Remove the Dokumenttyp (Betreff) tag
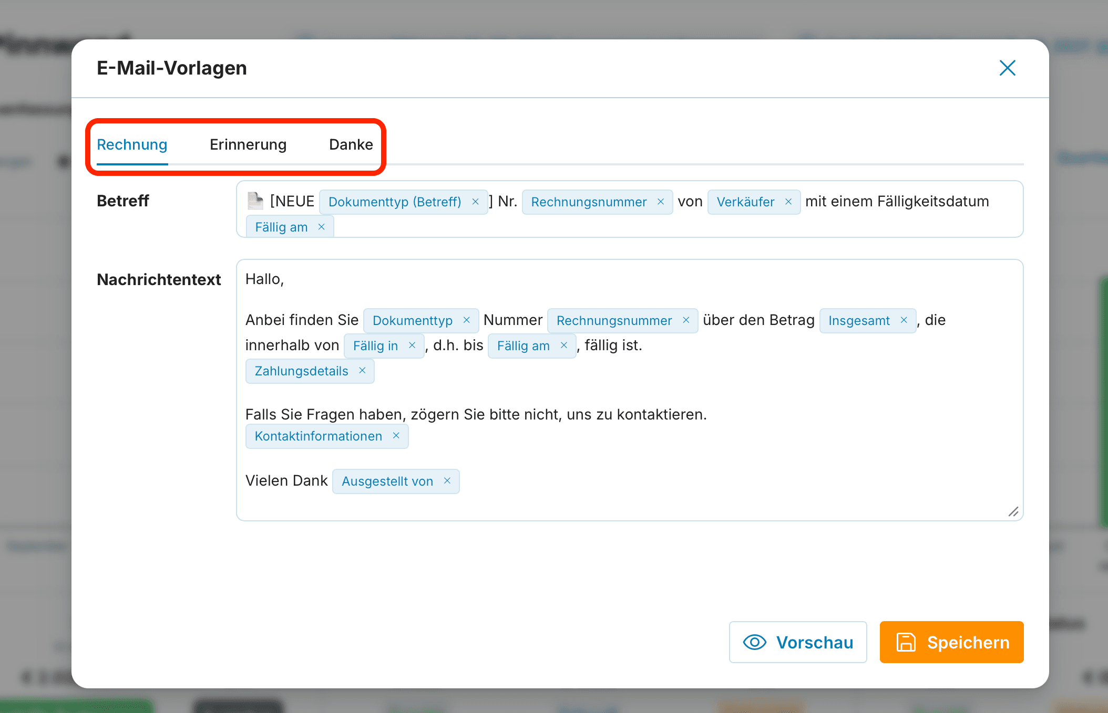 tap(475, 202)
